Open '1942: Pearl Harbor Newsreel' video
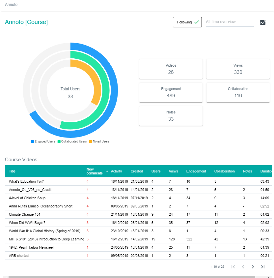The width and height of the screenshot is (274, 278). pyautogui.click(x=31, y=247)
